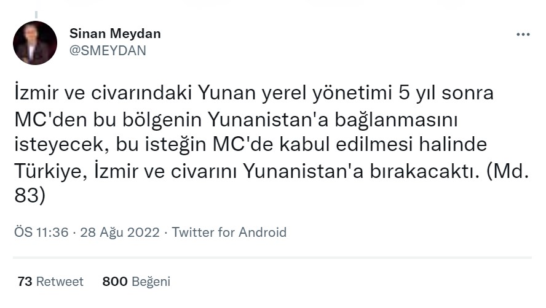546x308 pixels.
Task: Open the three-dot more options menu
Action: click(522, 34)
